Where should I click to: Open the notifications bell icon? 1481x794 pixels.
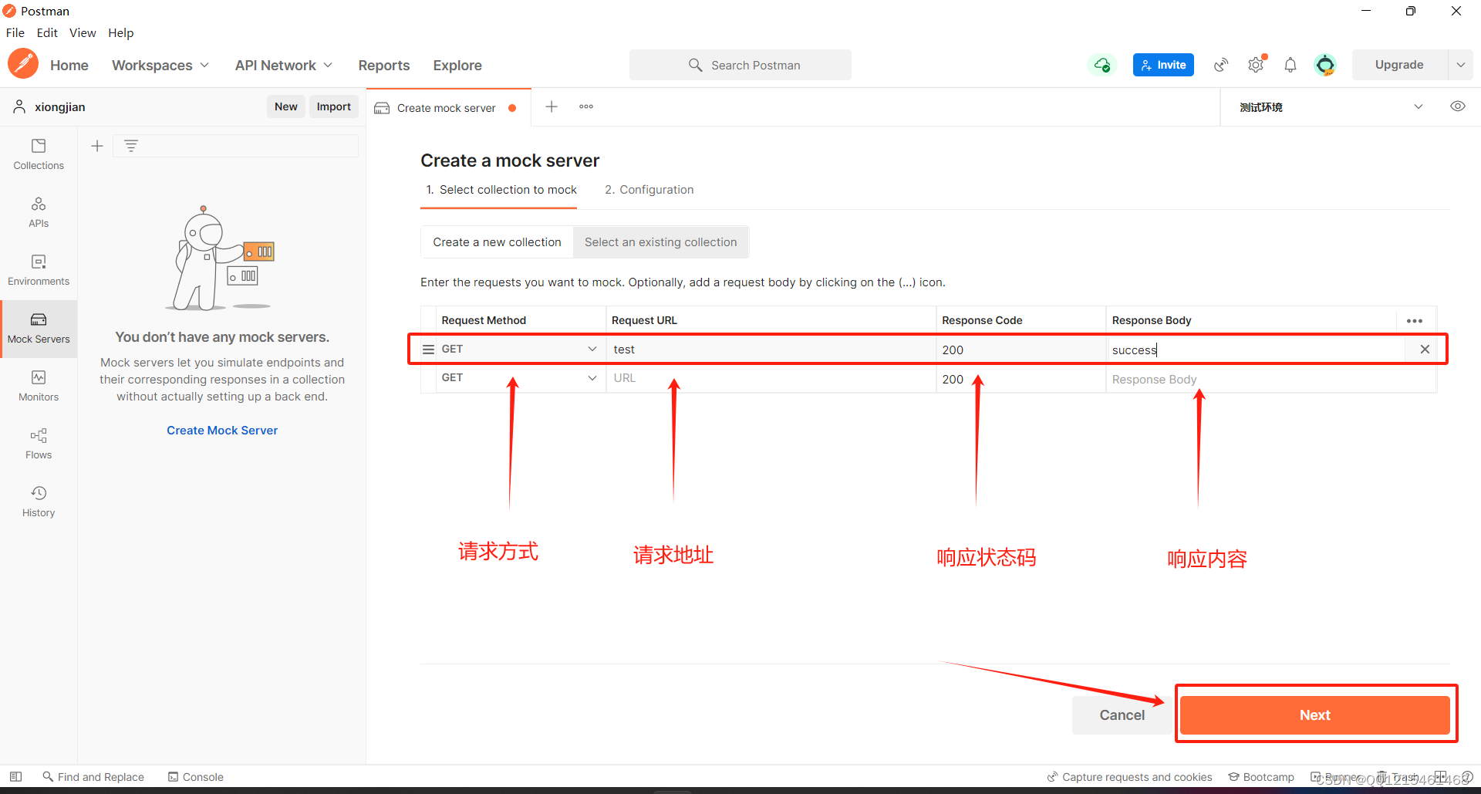[1290, 65]
